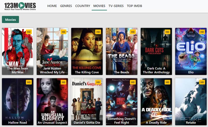Click HD badge on Retake
This screenshot has height=127, width=208.
coord(202,82)
